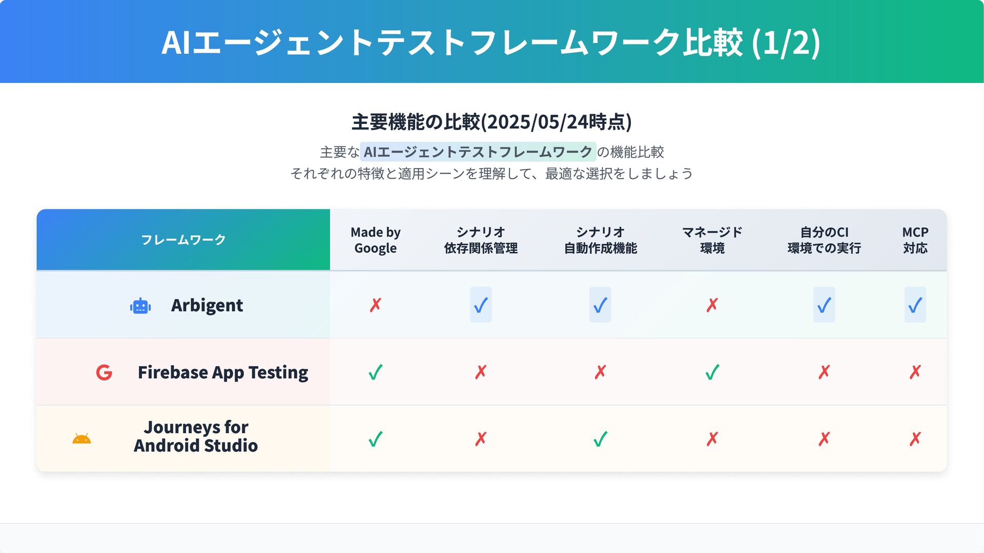Click the Arbigent framework name
Viewport: 984px width, 553px height.
pyautogui.click(x=207, y=305)
